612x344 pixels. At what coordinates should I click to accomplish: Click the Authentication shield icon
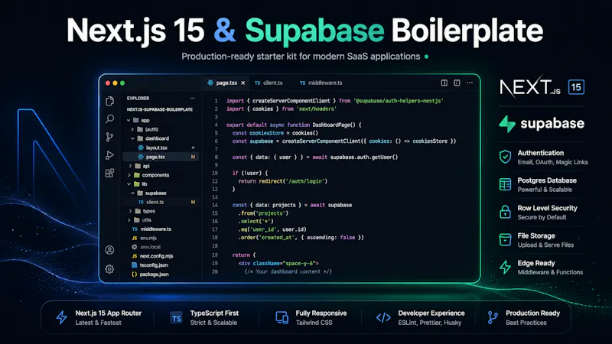[x=505, y=157]
